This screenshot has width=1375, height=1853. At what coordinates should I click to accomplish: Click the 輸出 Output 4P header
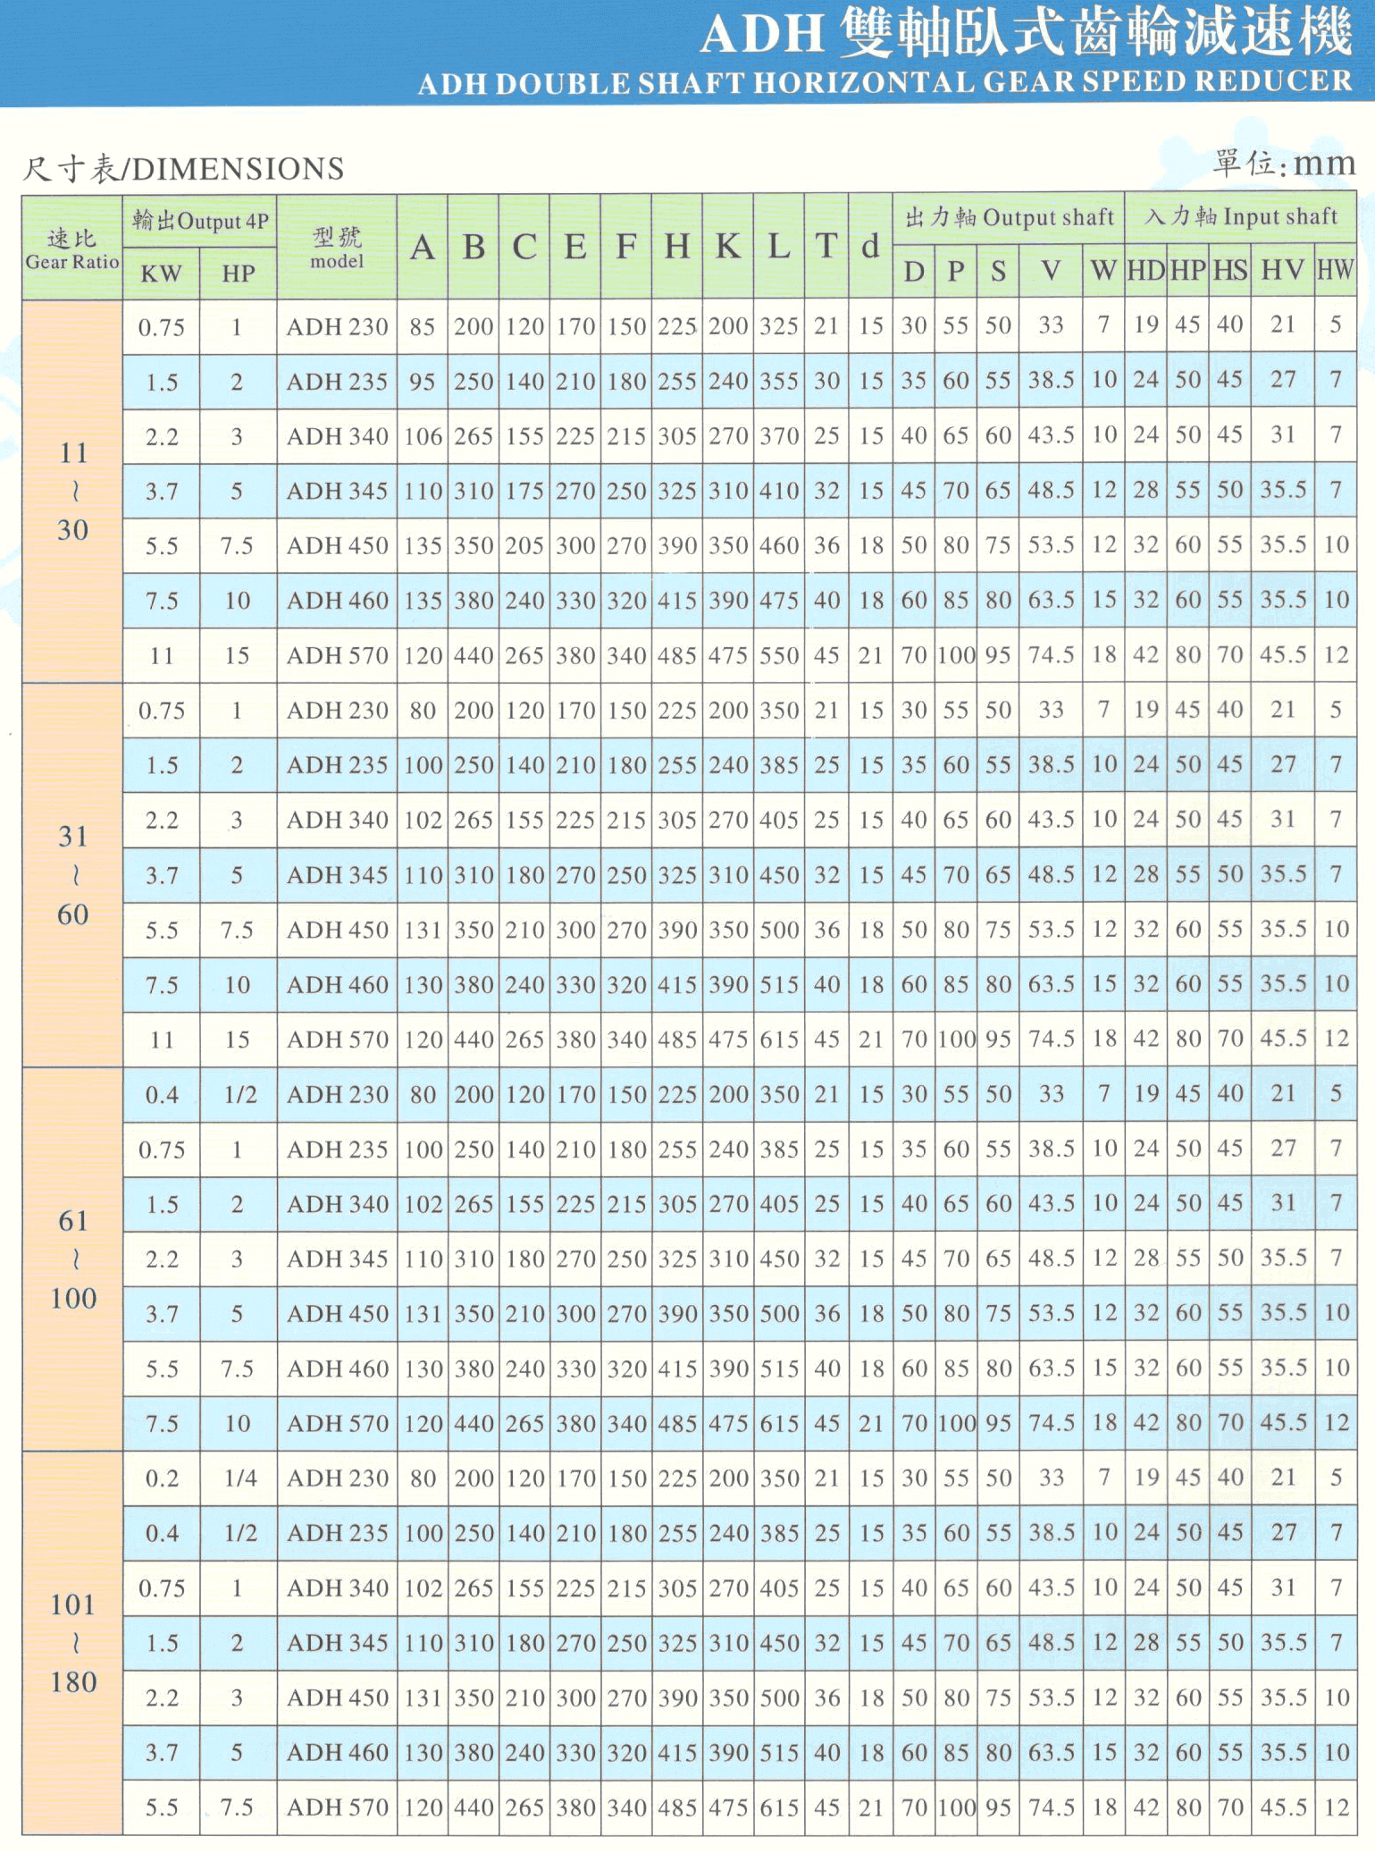200,221
